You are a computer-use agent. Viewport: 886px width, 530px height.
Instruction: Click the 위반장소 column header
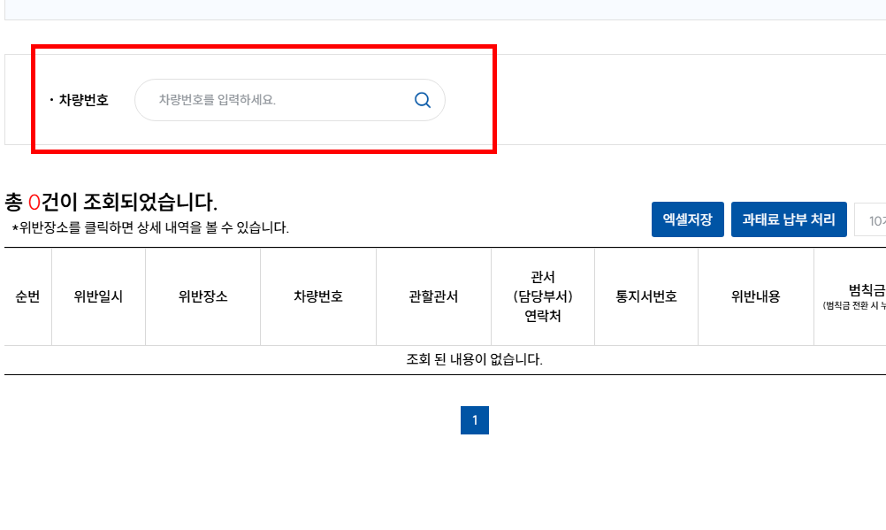pyautogui.click(x=202, y=296)
